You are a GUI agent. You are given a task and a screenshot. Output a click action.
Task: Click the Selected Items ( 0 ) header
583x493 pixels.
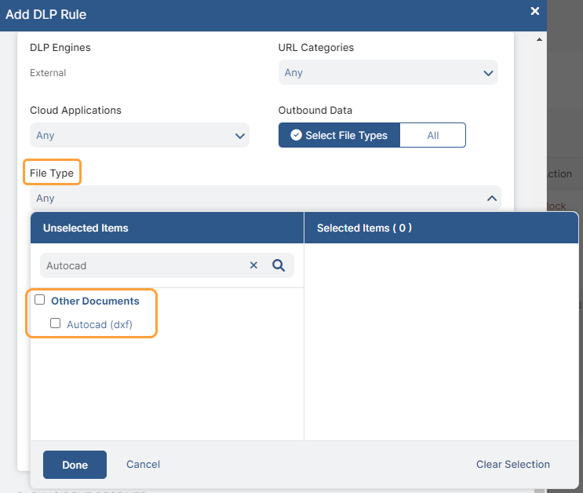pyautogui.click(x=364, y=228)
